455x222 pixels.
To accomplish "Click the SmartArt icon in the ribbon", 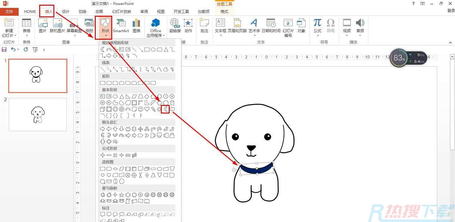I will pyautogui.click(x=121, y=26).
